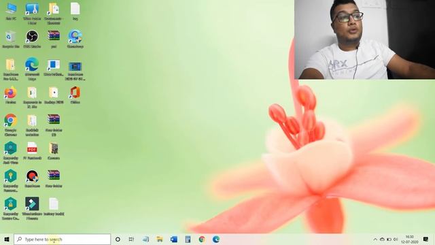Open the Action Center notifications icon
This screenshot has width=435, height=245.
[426, 239]
